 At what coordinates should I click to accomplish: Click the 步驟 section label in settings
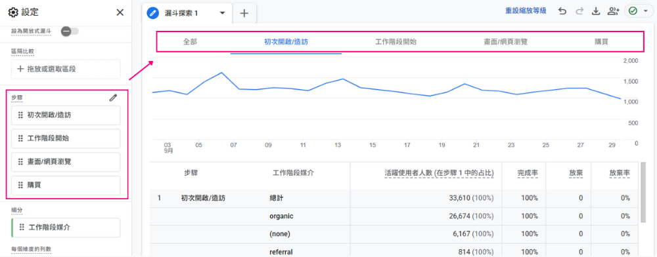(17, 98)
